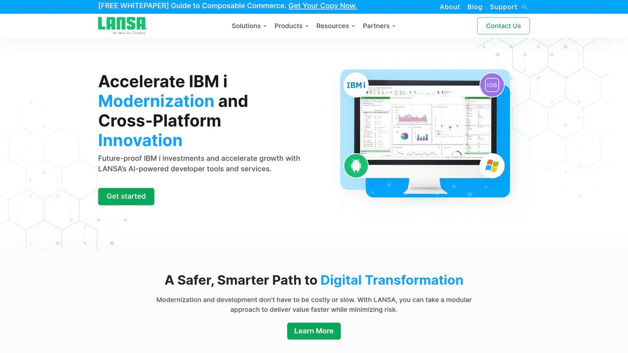Click the Accelerate IBM i headline text
Screen dimensions: 628x353
coord(163,81)
